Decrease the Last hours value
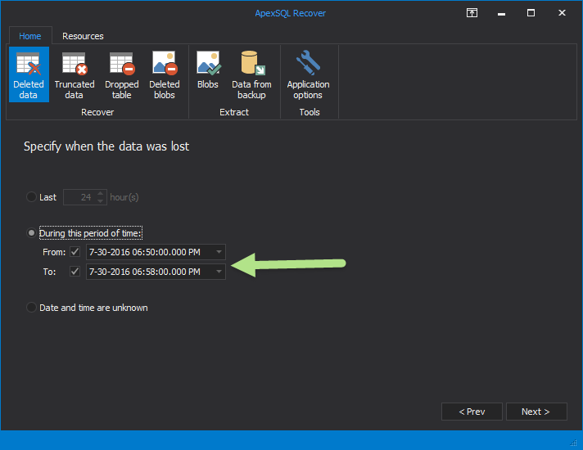The width and height of the screenshot is (583, 450). coord(101,200)
